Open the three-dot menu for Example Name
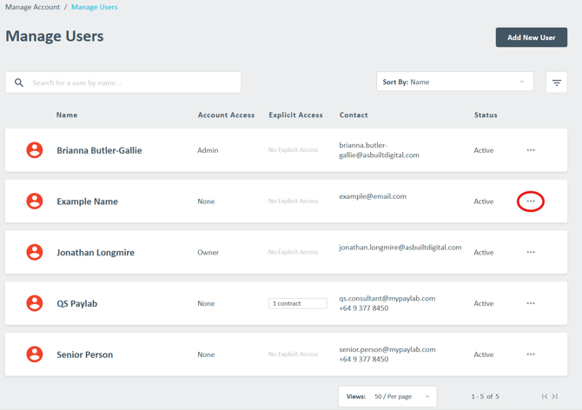Screen dimensions: 582x410 pos(531,202)
